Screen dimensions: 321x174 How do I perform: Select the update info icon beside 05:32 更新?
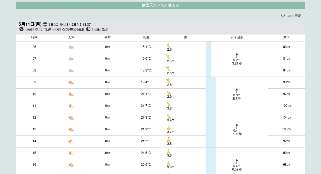tap(283, 16)
